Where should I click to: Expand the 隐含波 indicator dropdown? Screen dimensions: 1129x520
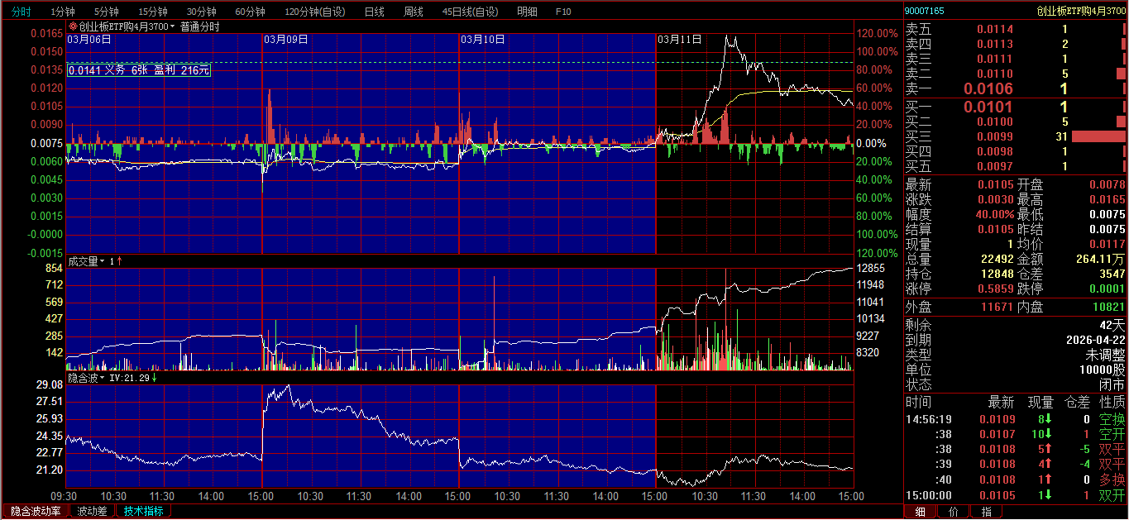(103, 378)
